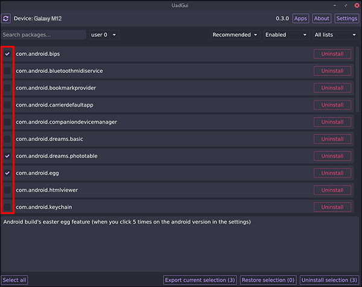Open the Settings page
Viewport: 362px width, 287px height.
coord(346,19)
